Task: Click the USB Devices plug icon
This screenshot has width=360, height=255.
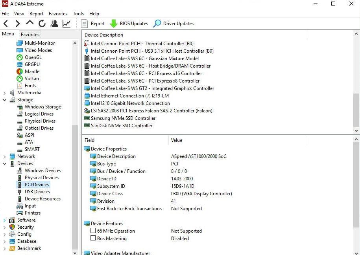Action: (x=20, y=192)
